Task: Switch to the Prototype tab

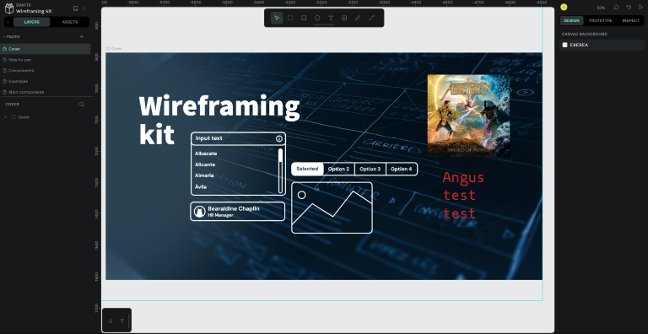Action: (601, 21)
